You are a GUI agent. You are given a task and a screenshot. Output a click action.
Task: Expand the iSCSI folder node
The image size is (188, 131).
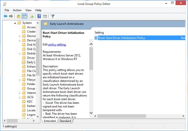click(x=20, y=98)
